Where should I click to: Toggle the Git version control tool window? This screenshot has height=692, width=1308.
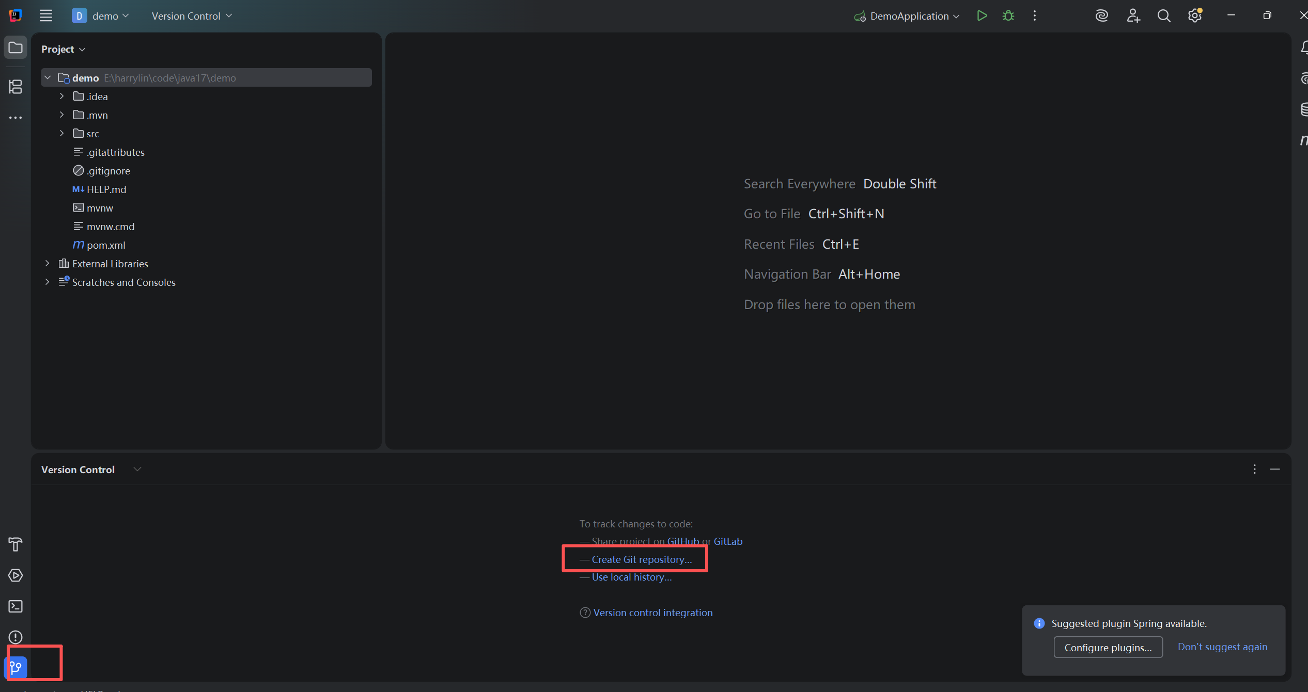coord(15,668)
